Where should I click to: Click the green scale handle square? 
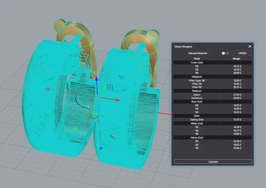75,129
